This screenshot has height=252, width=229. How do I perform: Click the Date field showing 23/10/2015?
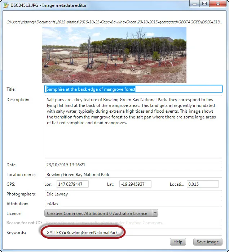(133, 165)
